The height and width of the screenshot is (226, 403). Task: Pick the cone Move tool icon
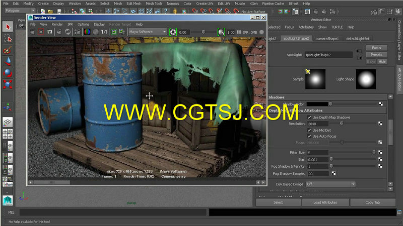[8, 61]
